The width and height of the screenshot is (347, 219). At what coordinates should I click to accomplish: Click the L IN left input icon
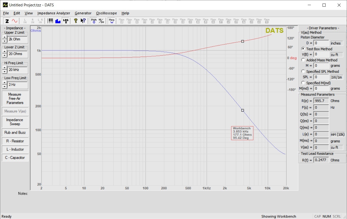(x=25, y=21)
